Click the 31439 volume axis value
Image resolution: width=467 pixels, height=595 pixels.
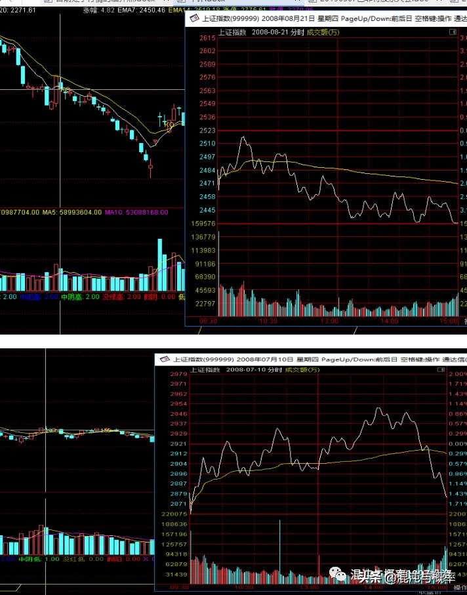pos(177,575)
